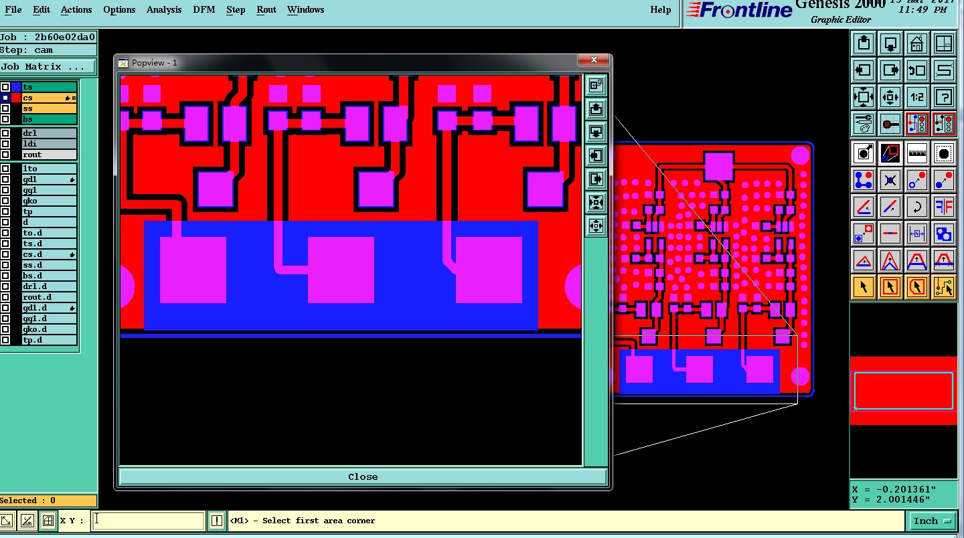The width and height of the screenshot is (964, 538).
Task: Open the Rout menu
Action: 266,9
